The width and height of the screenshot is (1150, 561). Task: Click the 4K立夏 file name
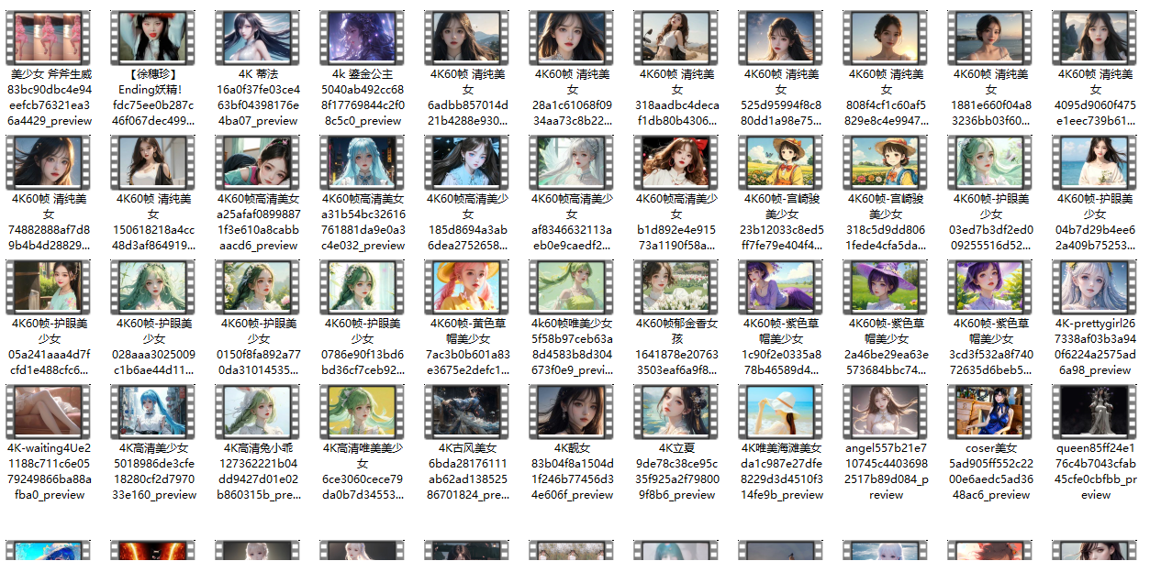677,471
